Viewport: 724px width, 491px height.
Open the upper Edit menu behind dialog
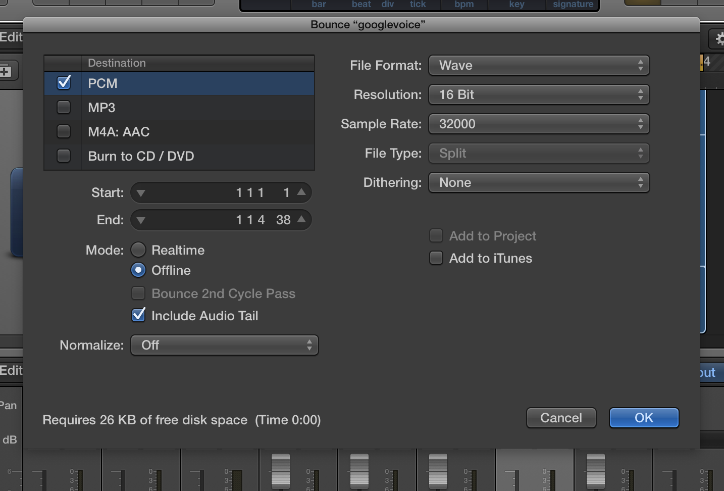click(x=11, y=37)
